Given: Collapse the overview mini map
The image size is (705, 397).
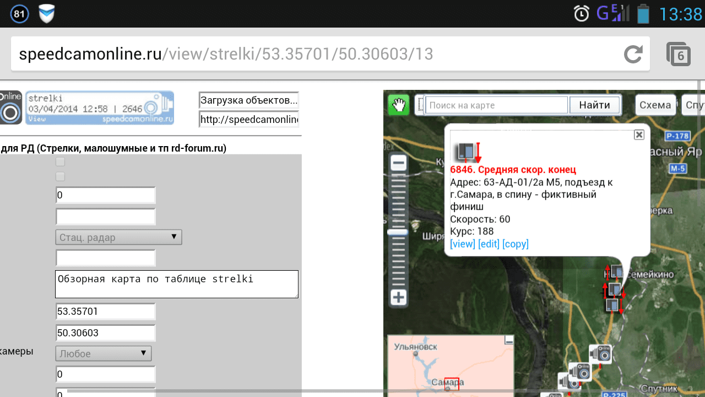Looking at the screenshot, I should click(509, 340).
